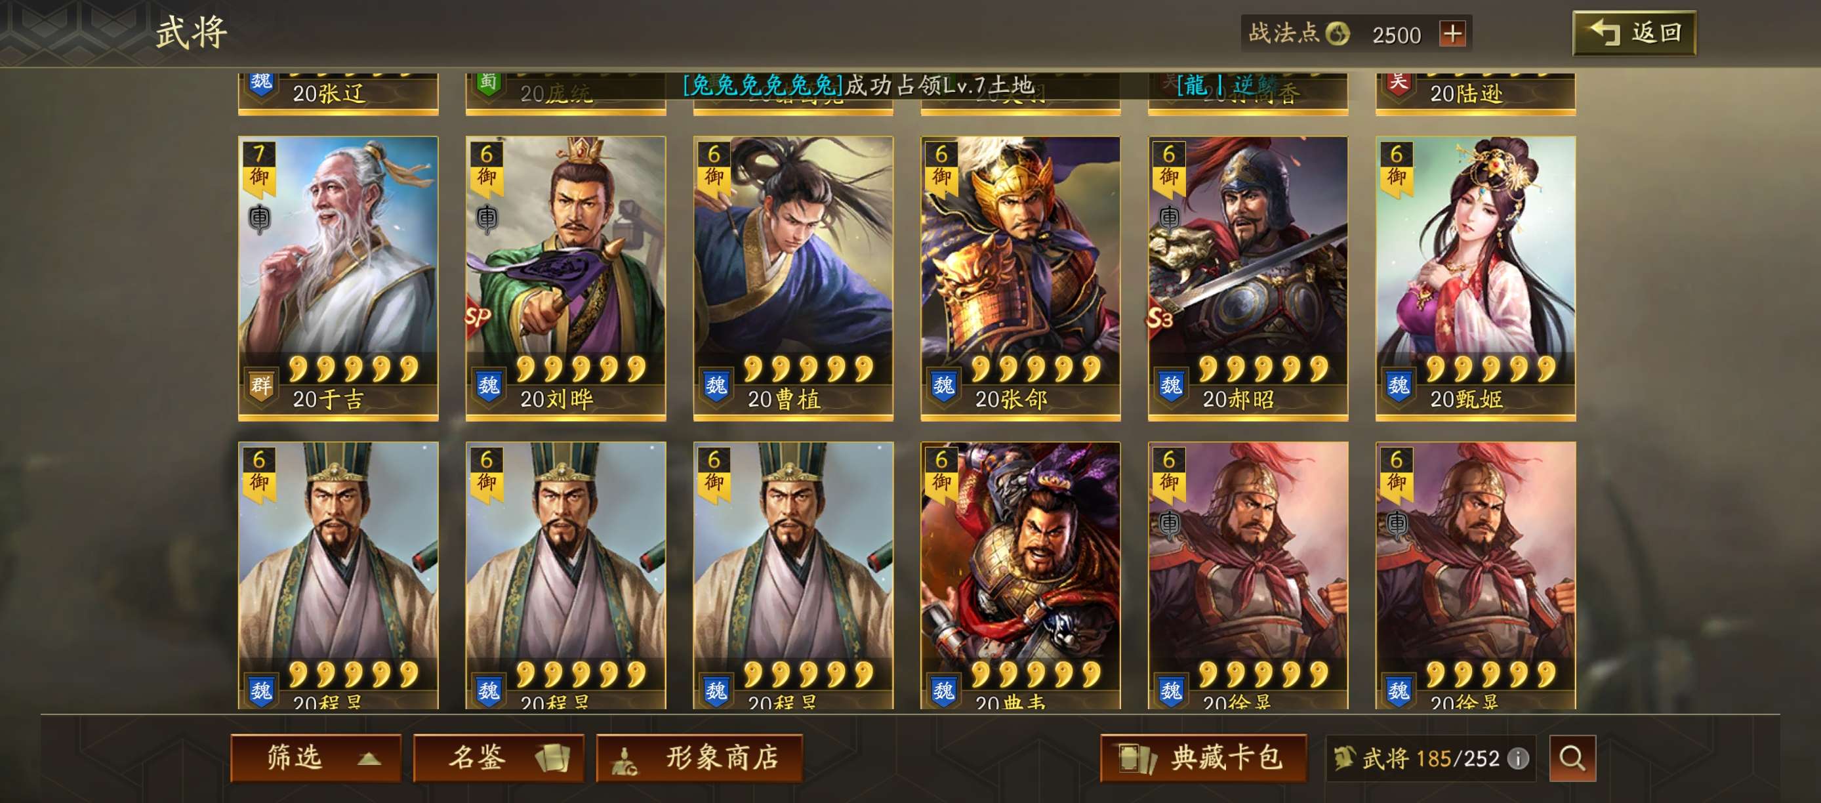Click the 战法点 coin icon
The height and width of the screenshot is (803, 1821).
point(1337,33)
